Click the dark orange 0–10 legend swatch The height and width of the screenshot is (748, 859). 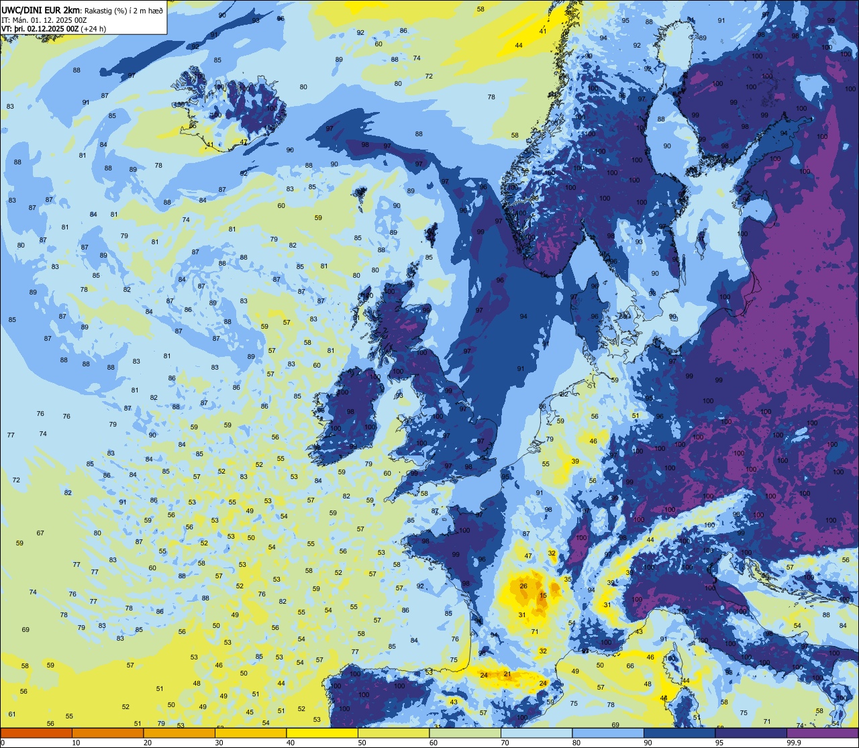(x=36, y=733)
